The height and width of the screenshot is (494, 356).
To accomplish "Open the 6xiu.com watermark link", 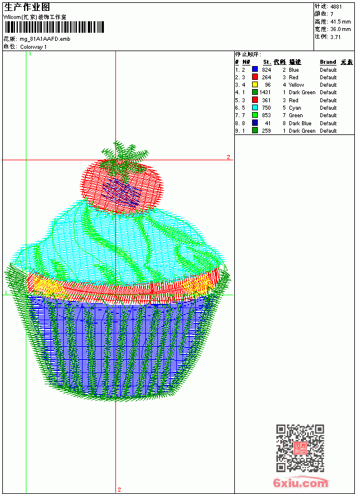I will 300,483.
